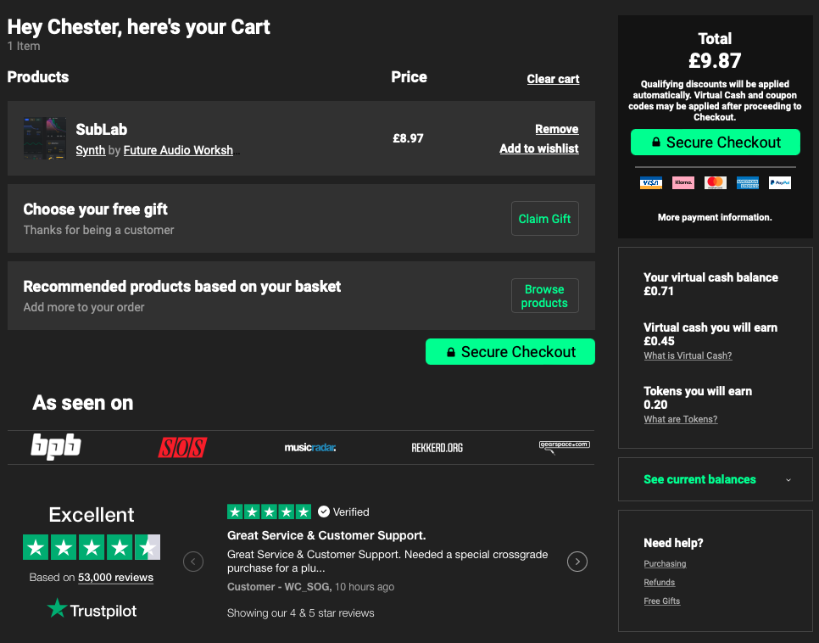
Task: Clear the cart
Action: 553,79
